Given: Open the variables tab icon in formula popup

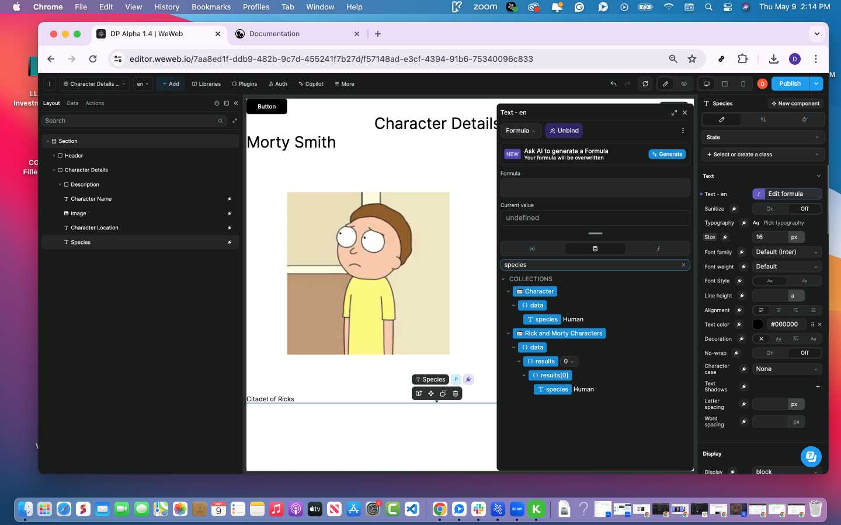Looking at the screenshot, I should [532, 249].
